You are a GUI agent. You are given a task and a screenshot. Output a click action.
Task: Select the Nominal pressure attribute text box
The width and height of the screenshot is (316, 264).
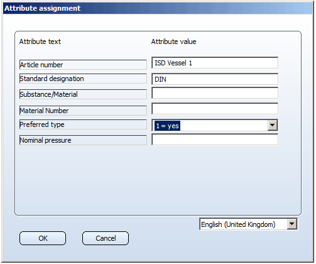pyautogui.click(x=83, y=140)
